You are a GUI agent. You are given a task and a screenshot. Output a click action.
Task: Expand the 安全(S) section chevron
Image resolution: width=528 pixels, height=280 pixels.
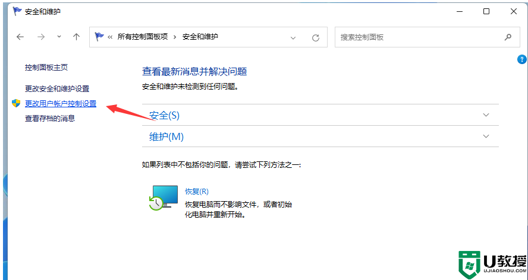coord(486,114)
